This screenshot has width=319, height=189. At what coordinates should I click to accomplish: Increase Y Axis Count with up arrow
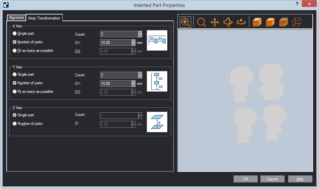pyautogui.click(x=140, y=73)
